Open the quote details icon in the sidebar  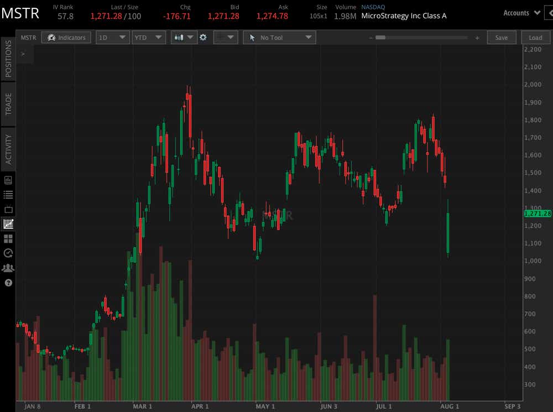(8, 180)
